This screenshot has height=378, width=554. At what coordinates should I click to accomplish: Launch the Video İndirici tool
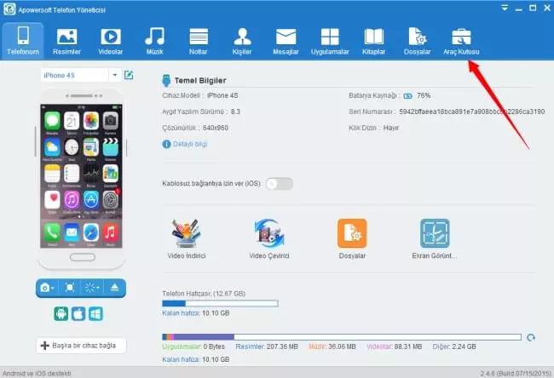187,239
